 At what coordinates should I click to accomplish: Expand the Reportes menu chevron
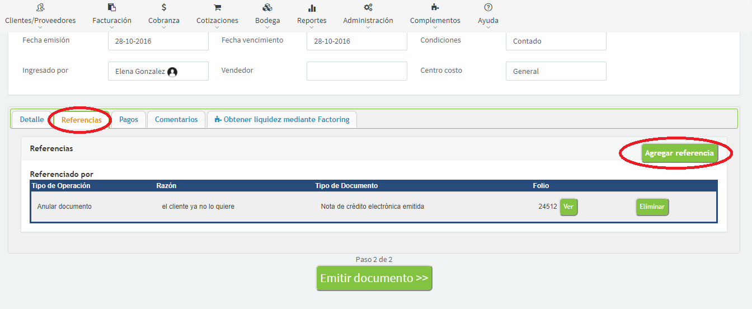click(312, 27)
